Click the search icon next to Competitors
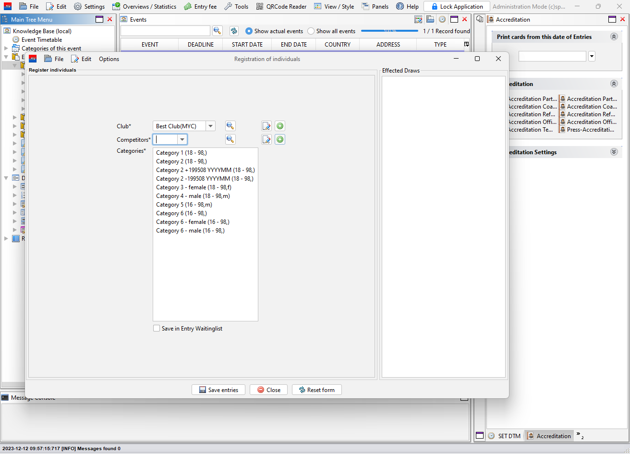 tap(230, 139)
